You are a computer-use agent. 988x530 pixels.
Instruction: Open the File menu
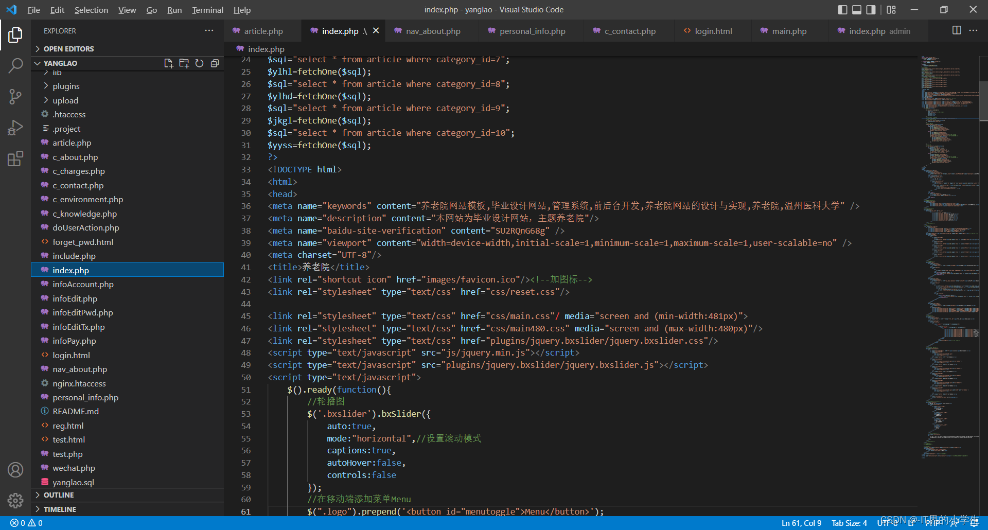(x=33, y=10)
